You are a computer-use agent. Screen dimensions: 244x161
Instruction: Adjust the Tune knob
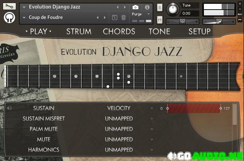point(173,9)
